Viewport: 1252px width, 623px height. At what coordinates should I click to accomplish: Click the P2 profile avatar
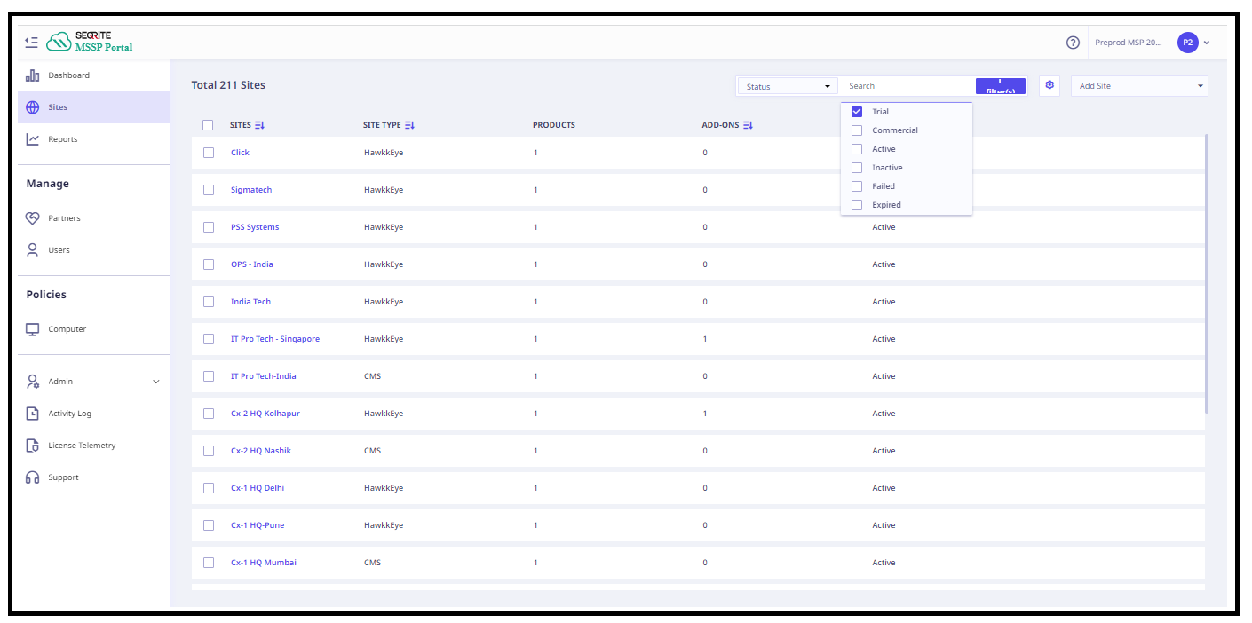point(1187,43)
